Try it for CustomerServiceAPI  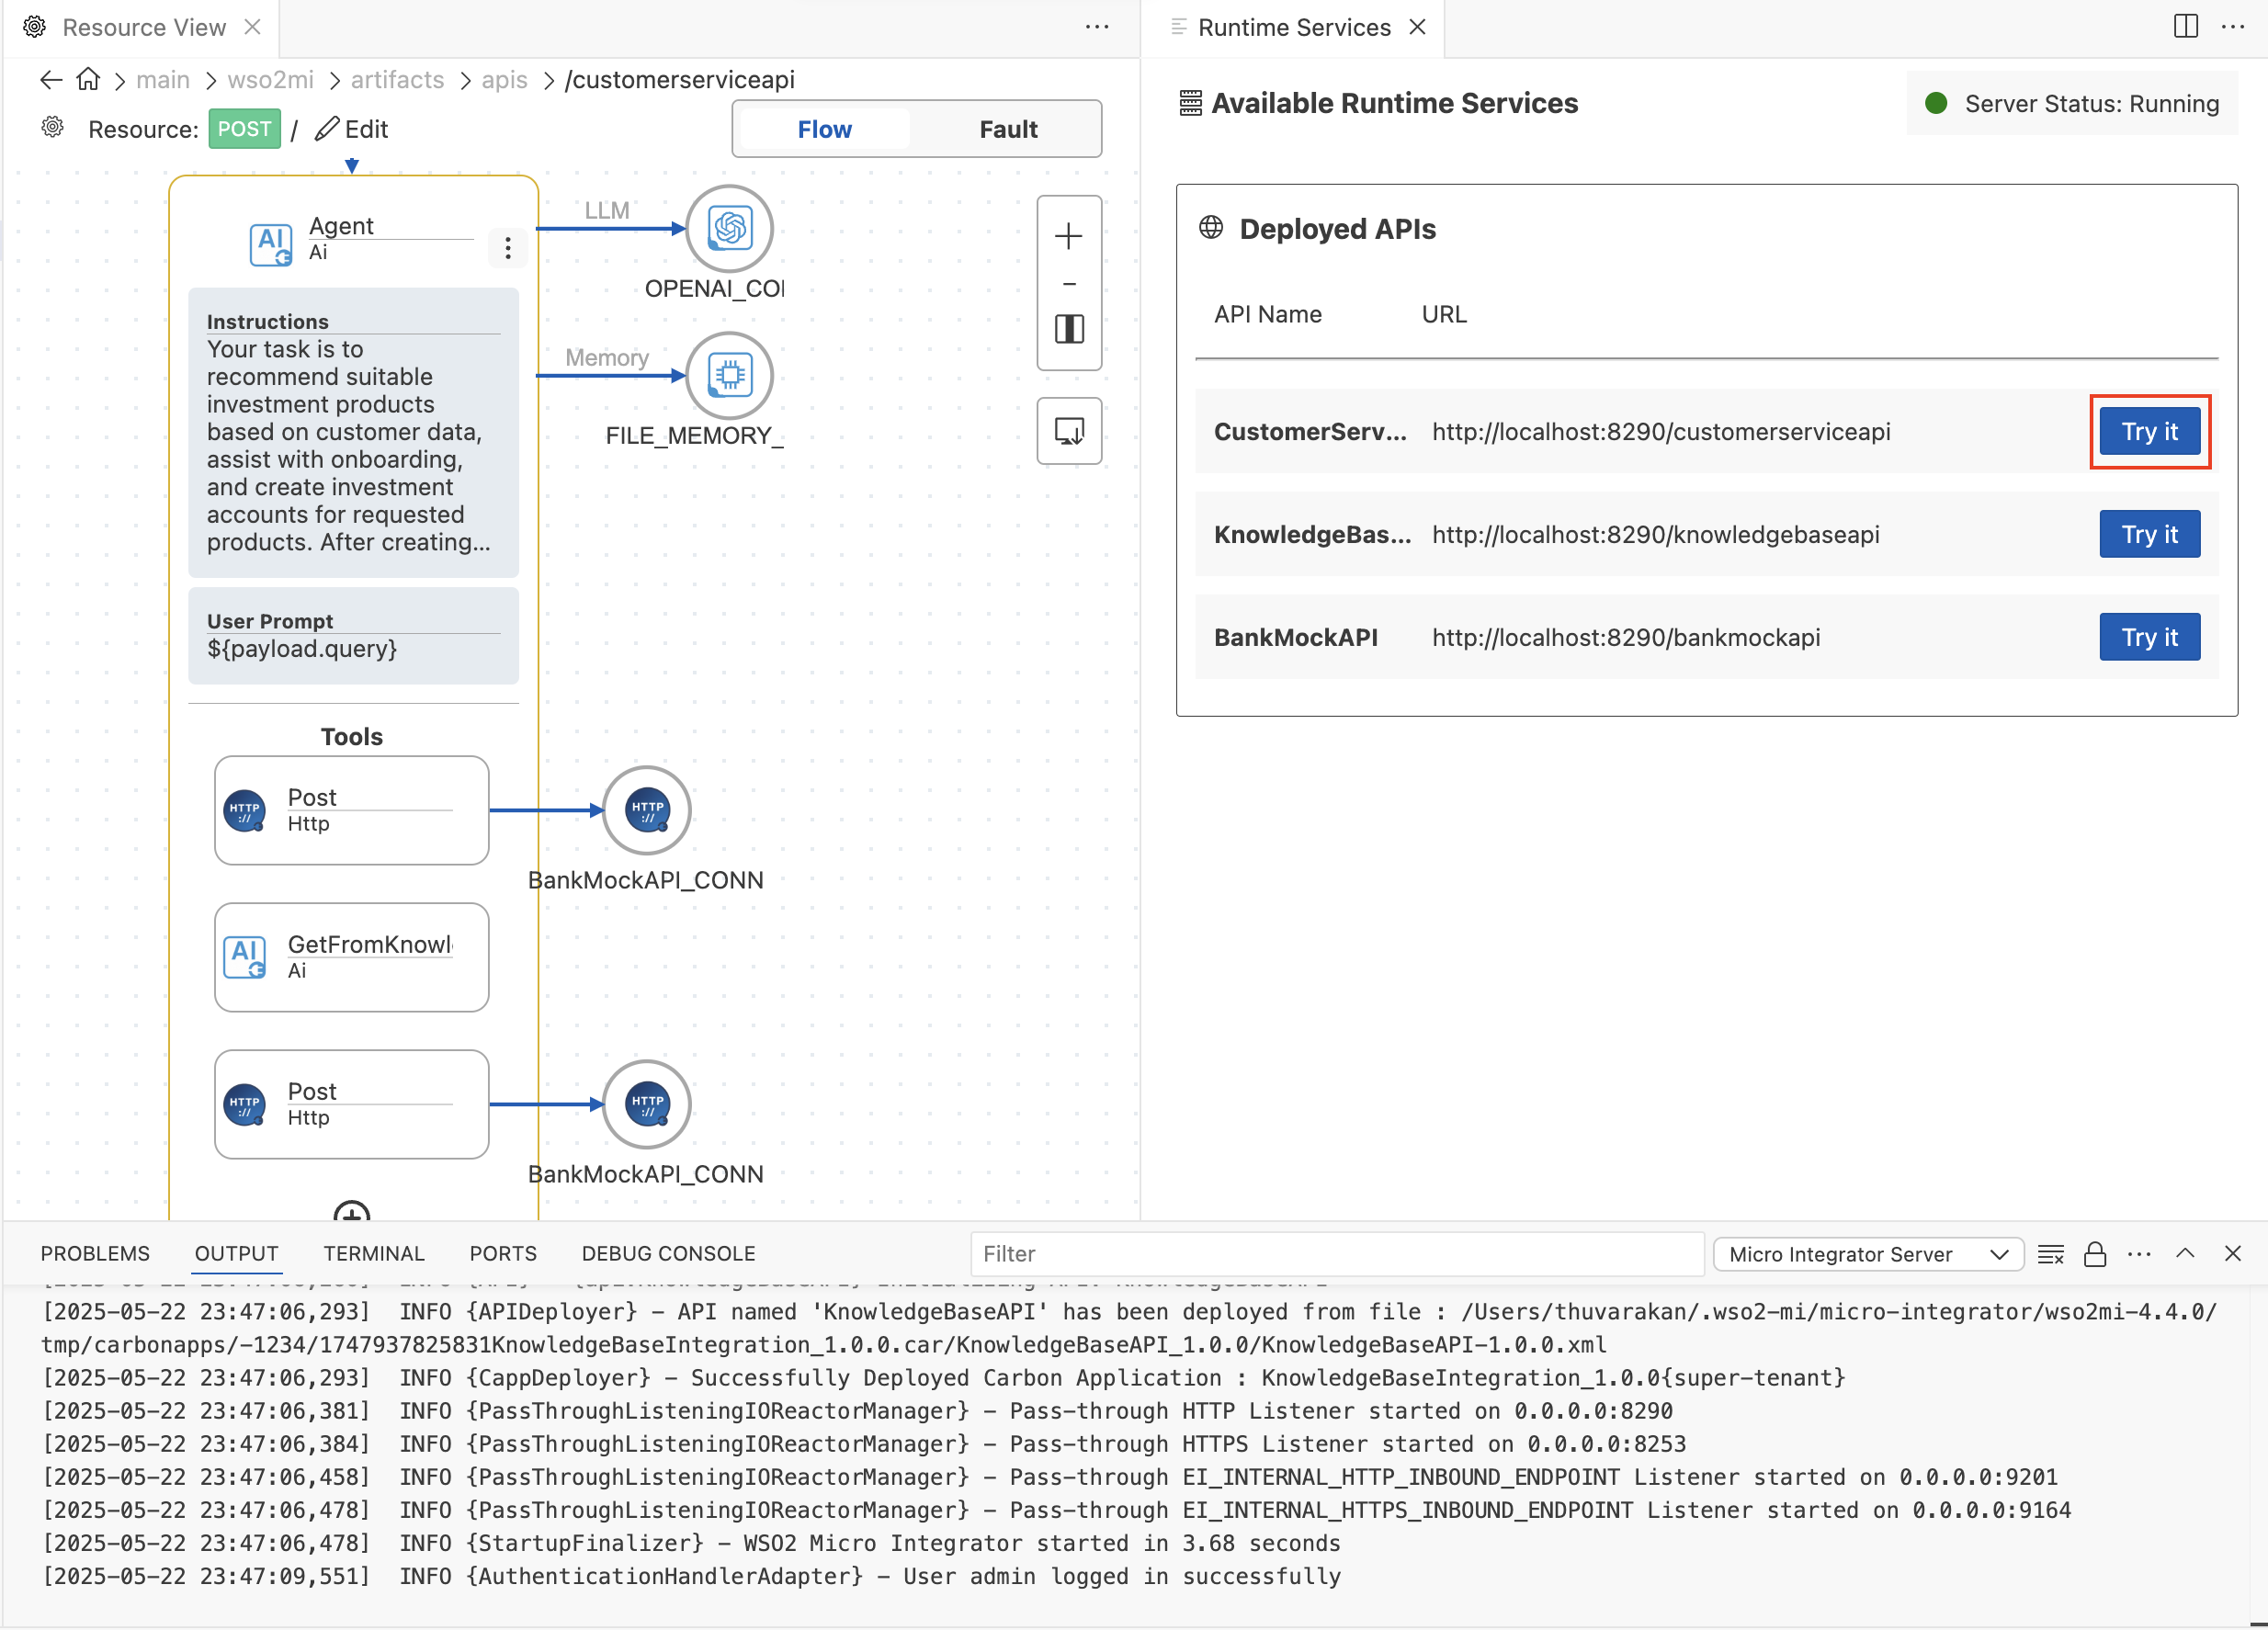pos(2149,431)
